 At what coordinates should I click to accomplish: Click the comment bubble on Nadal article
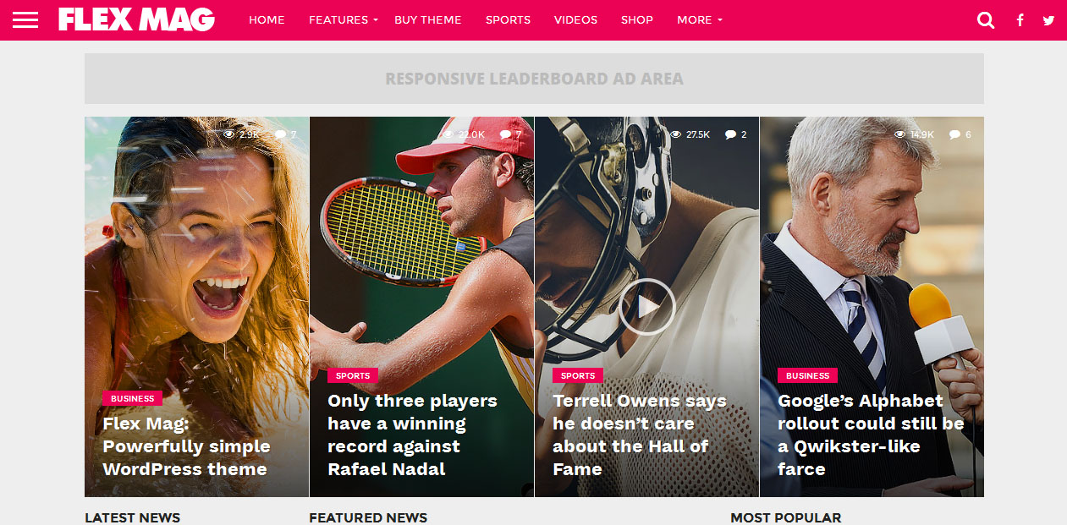tap(505, 134)
